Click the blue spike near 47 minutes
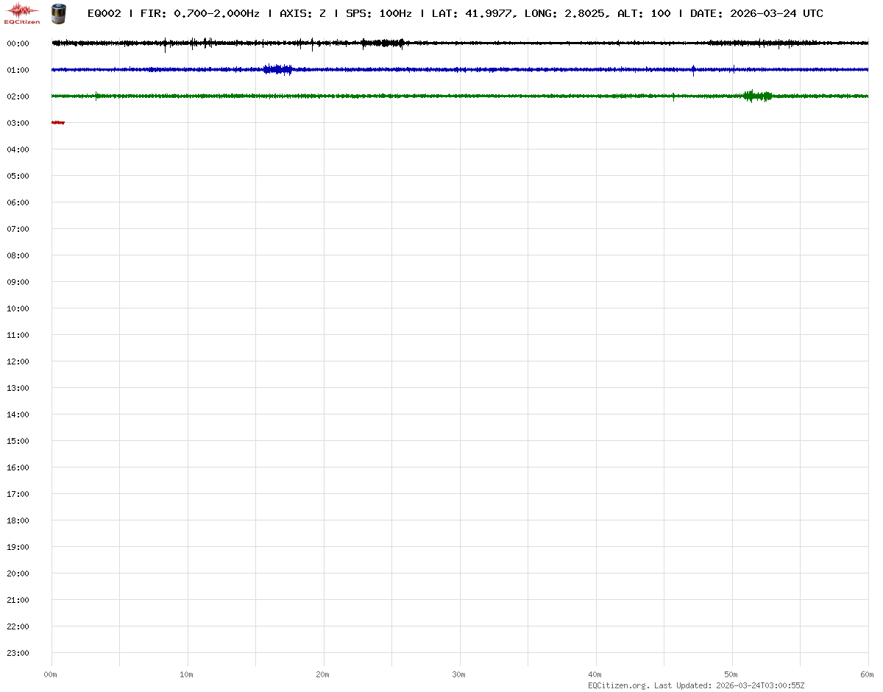Image resolution: width=883 pixels, height=692 pixels. [x=693, y=71]
